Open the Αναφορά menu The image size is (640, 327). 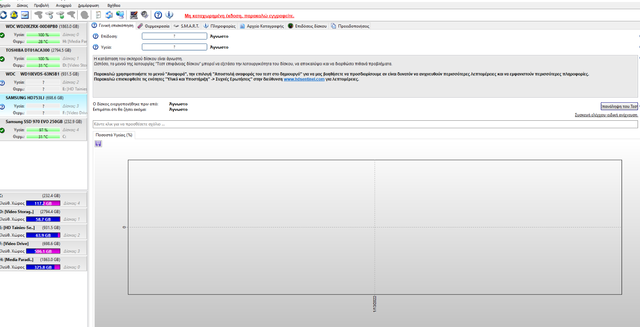point(64,6)
